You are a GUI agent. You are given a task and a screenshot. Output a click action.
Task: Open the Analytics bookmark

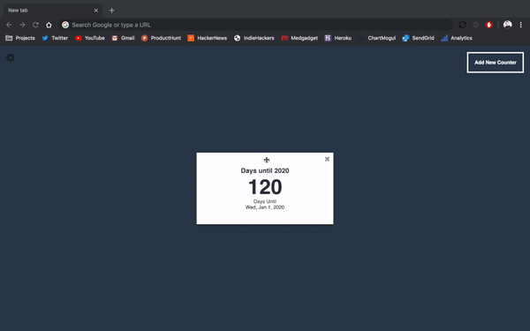[457, 38]
